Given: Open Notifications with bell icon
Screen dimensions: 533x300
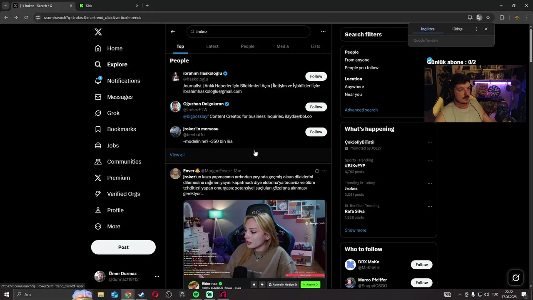Looking at the screenshot, I should click(117, 81).
